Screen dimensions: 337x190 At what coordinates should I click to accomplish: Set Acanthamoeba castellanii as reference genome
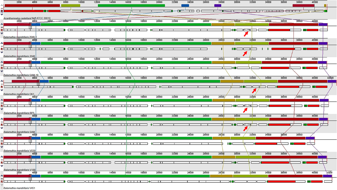click(2, 11)
